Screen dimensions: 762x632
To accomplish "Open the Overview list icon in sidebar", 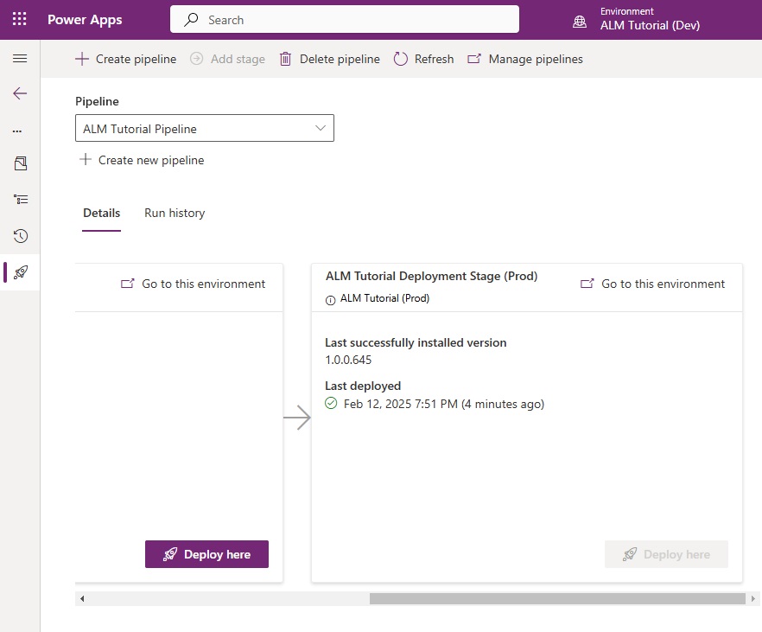I will point(21,200).
